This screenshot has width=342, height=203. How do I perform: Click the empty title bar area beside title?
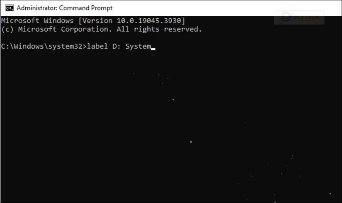192,8
